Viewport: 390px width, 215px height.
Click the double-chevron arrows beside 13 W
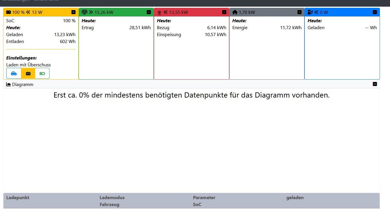[x=28, y=12]
